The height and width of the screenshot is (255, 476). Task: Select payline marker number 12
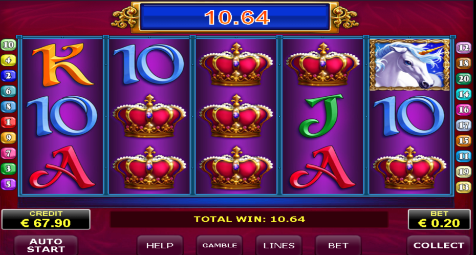464,48
